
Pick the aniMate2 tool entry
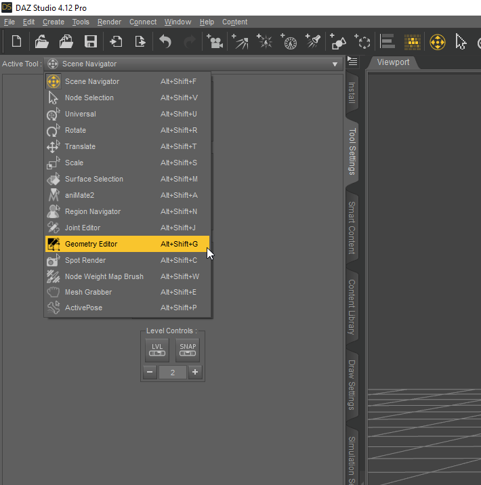[x=128, y=195]
